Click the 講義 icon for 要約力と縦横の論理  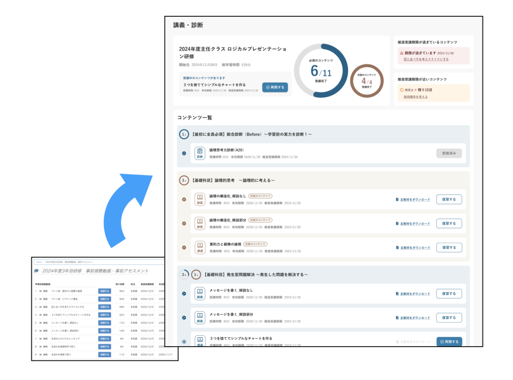point(200,247)
